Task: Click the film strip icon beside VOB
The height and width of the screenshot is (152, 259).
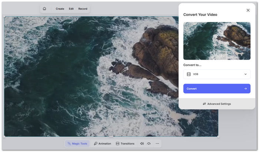Action: click(189, 74)
